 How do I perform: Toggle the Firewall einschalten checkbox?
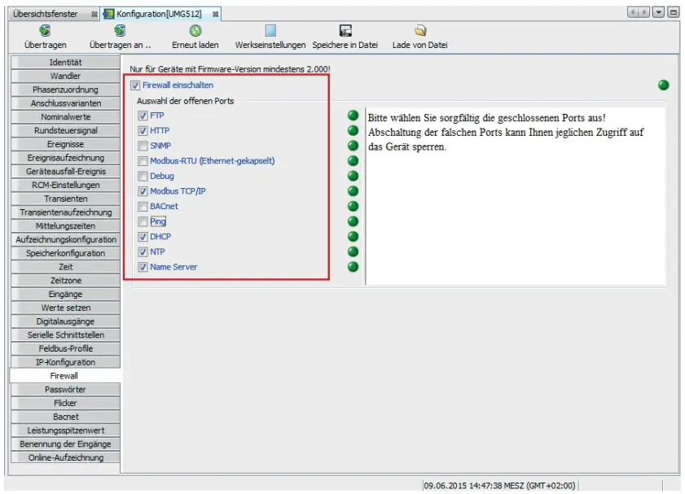click(x=134, y=85)
